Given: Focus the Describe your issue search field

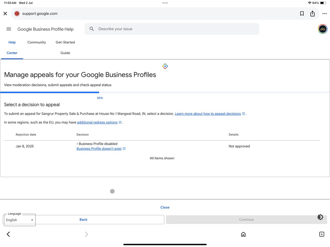Looking at the screenshot, I should [x=172, y=29].
